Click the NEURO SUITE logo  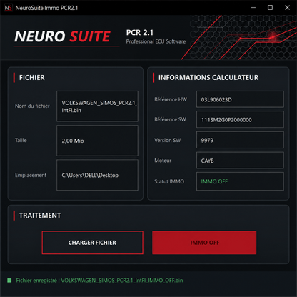(62, 36)
